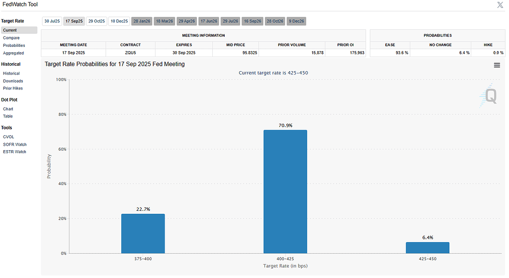509x278 pixels.
Task: Open the Dot Plot Table
Action: coord(8,116)
